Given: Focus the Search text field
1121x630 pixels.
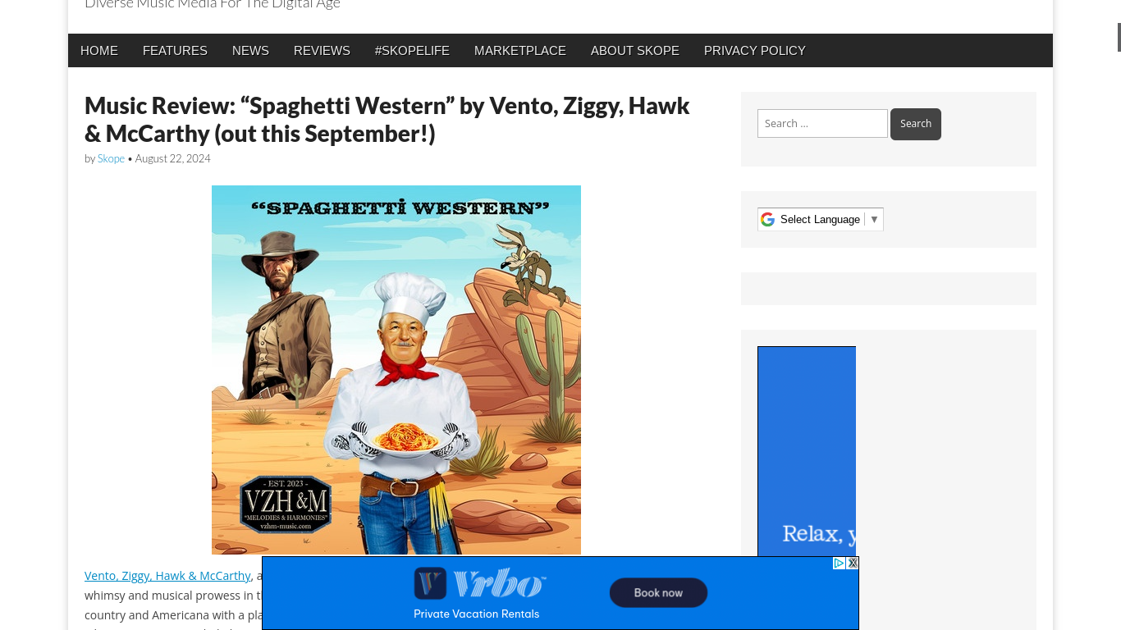Looking at the screenshot, I should (822, 124).
